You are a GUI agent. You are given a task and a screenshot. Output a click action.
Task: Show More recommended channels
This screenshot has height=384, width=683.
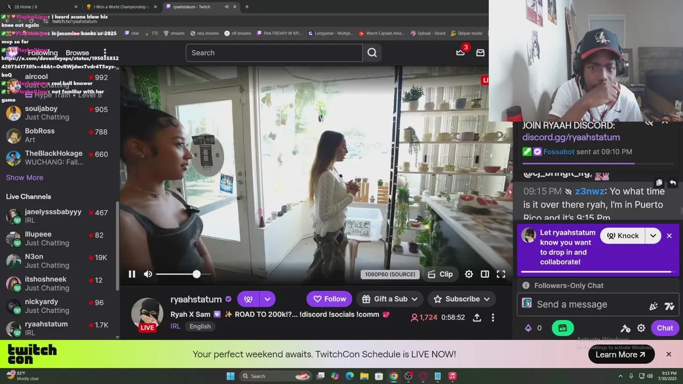coord(25,178)
